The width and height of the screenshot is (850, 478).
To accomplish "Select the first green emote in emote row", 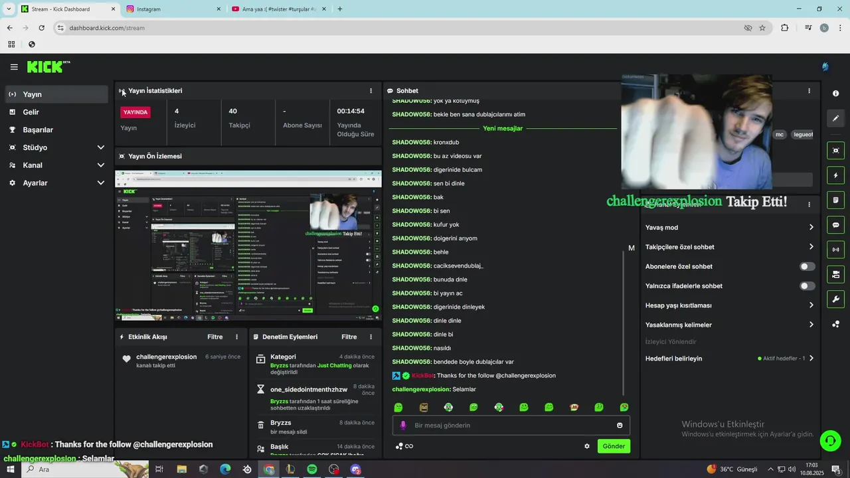I will [398, 407].
